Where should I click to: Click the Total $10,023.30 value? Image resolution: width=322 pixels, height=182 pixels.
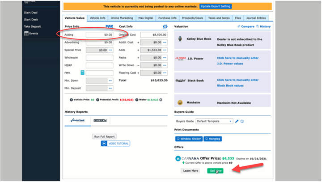159,80
